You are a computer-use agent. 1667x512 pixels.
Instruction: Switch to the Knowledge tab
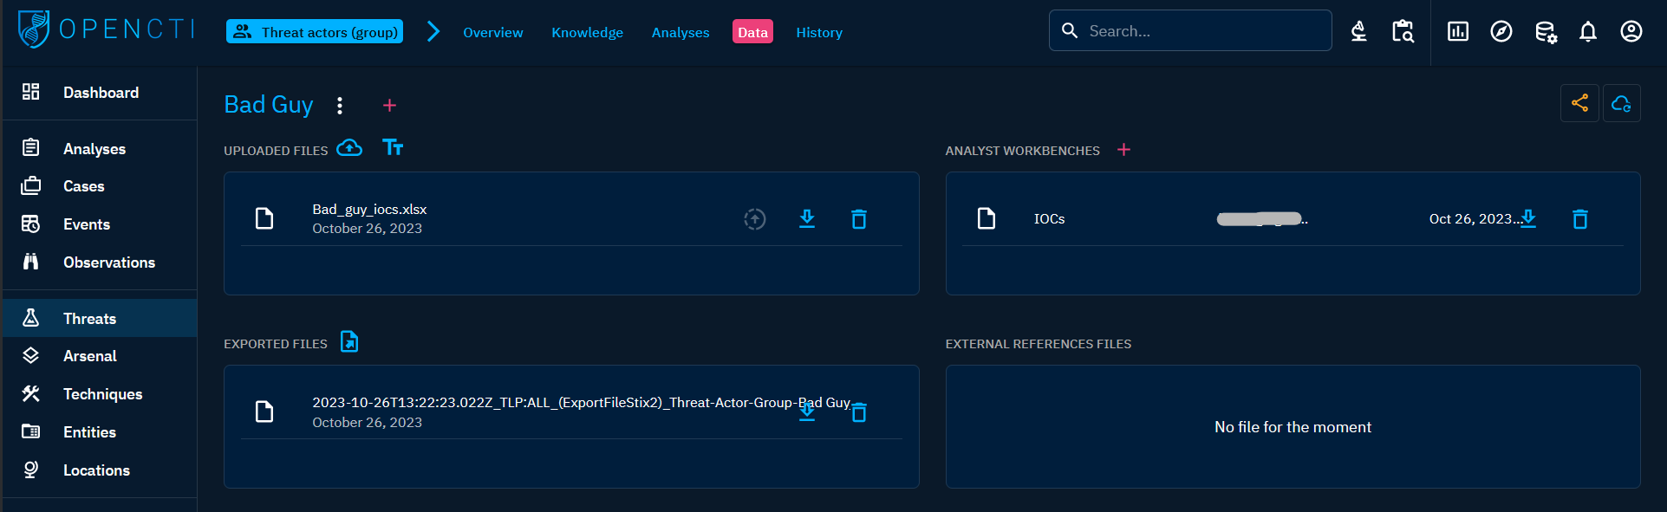pyautogui.click(x=587, y=32)
